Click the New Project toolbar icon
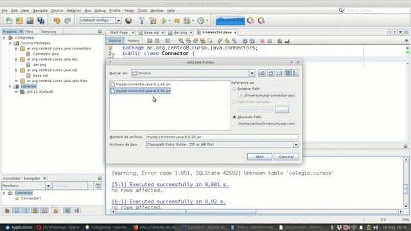Viewport: 411px width, 231px height. tap(19, 21)
